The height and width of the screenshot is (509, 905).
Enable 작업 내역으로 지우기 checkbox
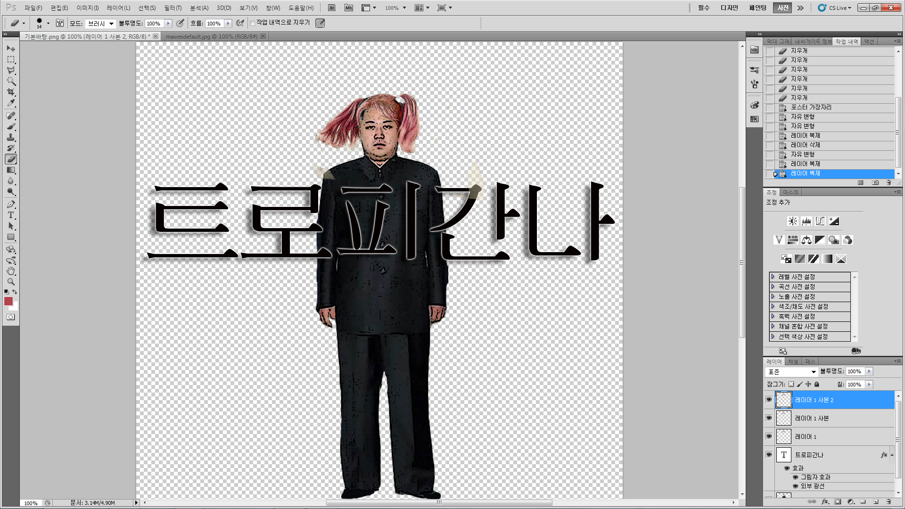click(253, 23)
